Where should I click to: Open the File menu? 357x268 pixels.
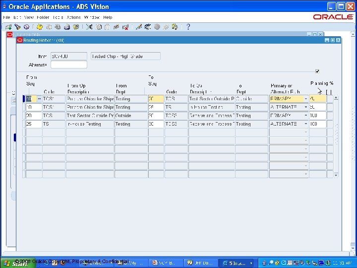click(6, 17)
